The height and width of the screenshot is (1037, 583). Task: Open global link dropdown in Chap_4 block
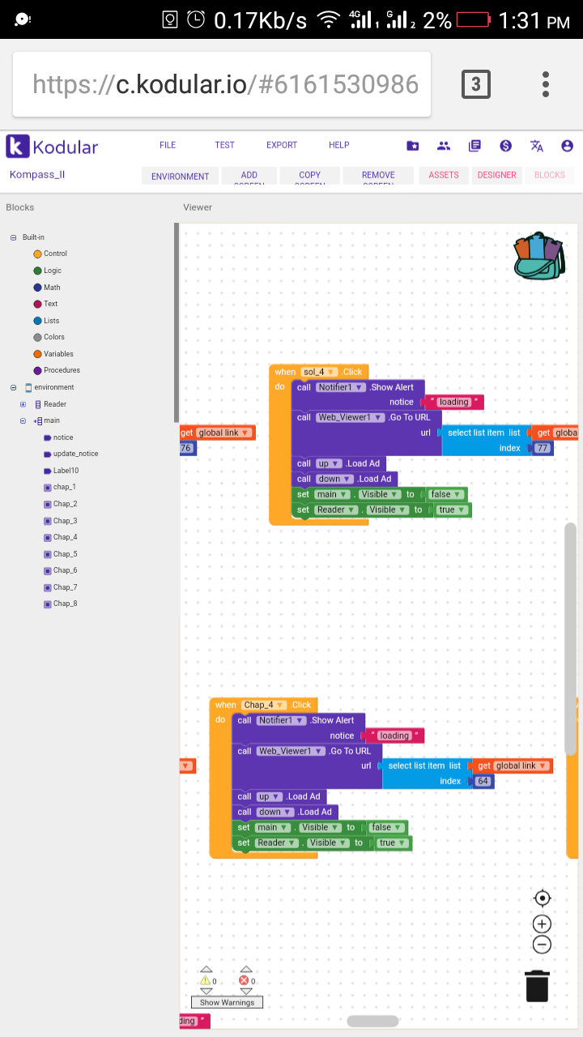coord(521,766)
